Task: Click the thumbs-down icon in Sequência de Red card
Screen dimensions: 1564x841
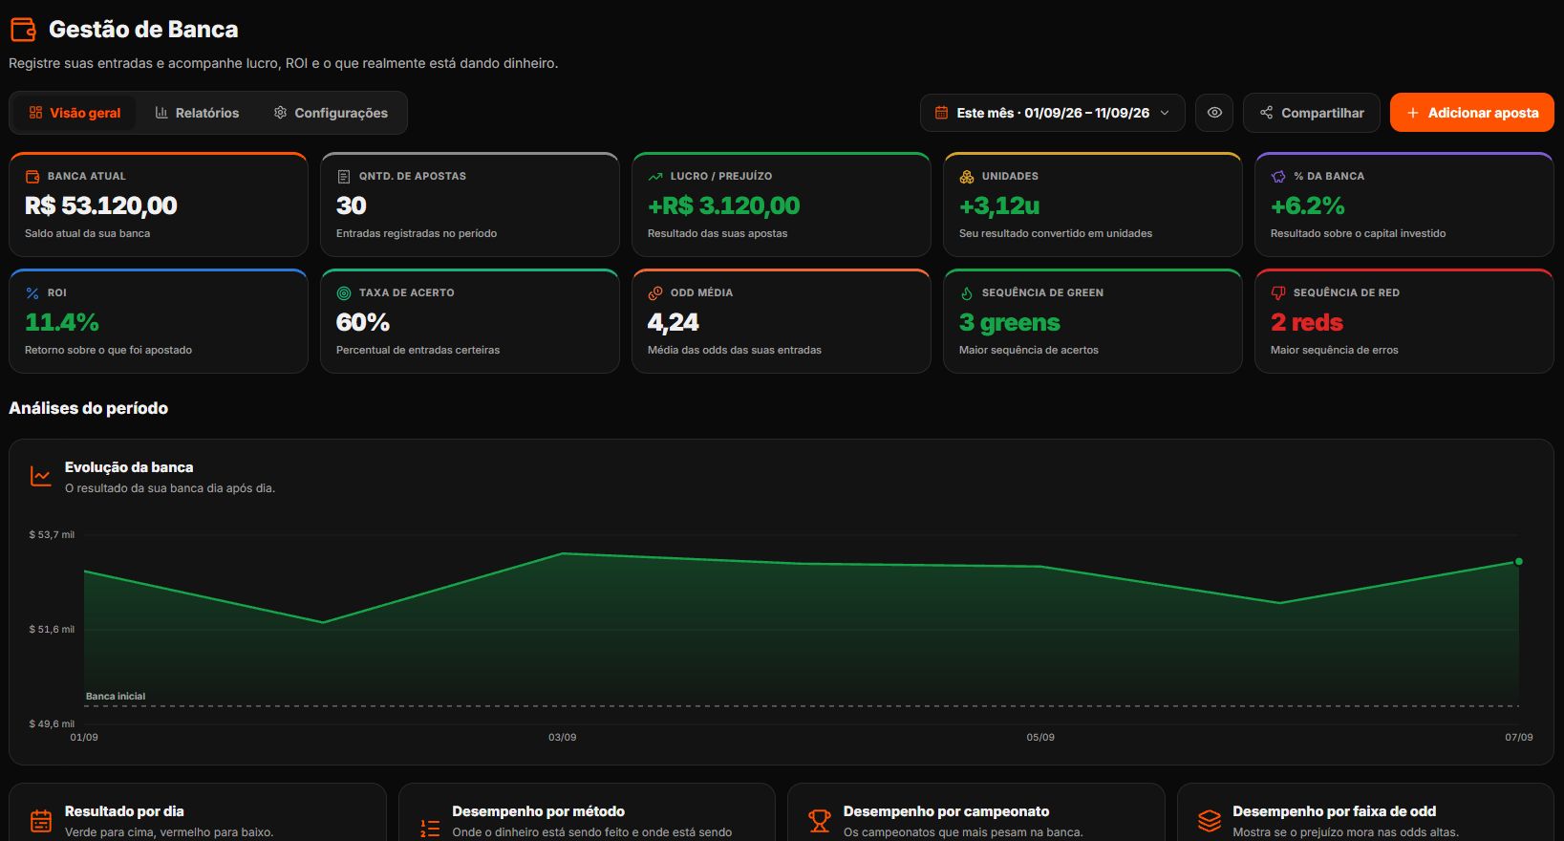Action: pos(1278,293)
